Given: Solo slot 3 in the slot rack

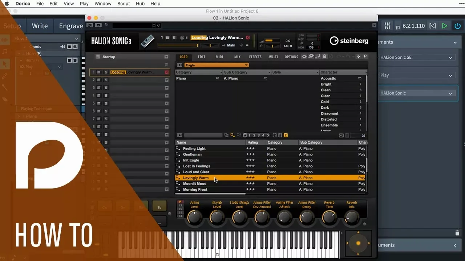Looking at the screenshot, I should 106,88.
